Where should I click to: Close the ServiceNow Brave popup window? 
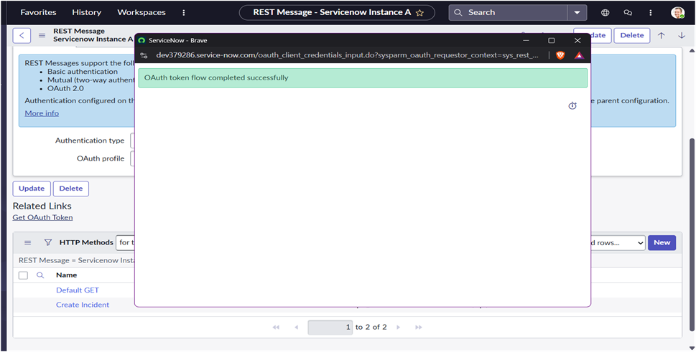click(577, 40)
